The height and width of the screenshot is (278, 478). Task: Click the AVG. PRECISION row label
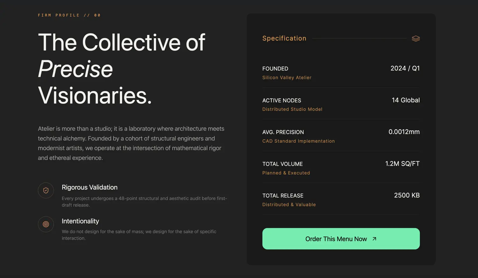[x=283, y=132]
